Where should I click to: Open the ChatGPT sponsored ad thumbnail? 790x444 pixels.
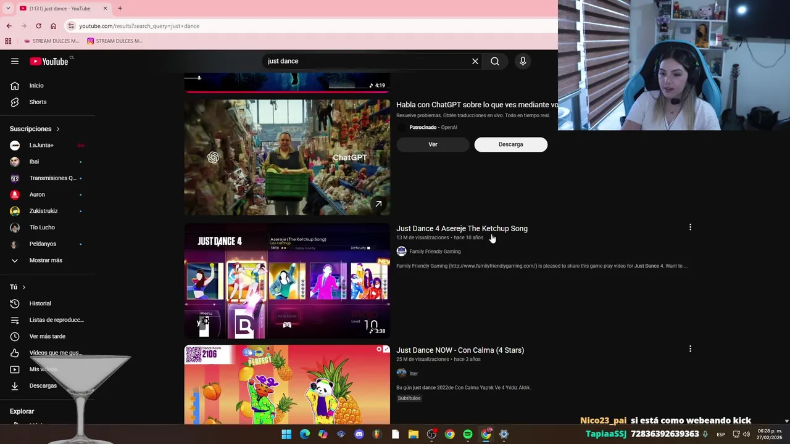click(x=287, y=157)
